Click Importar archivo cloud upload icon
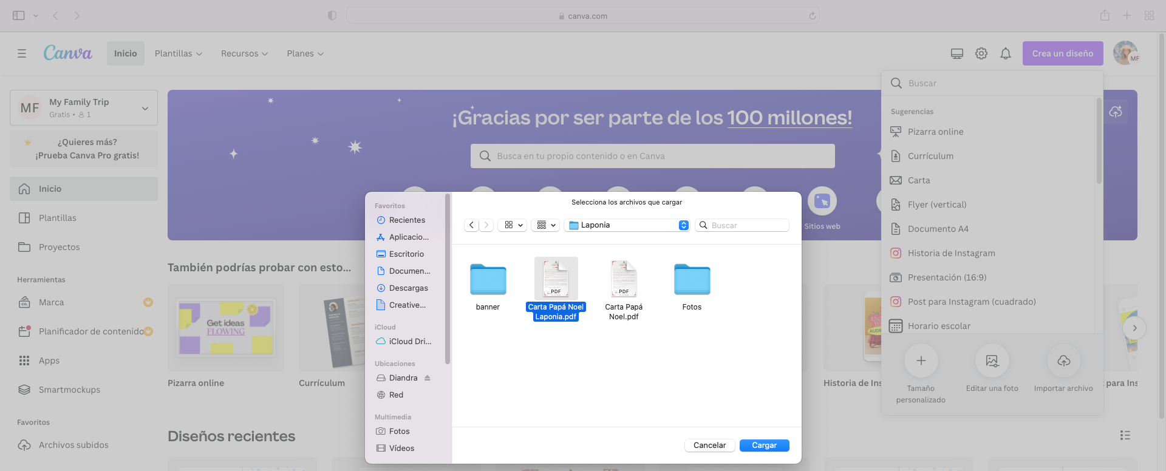 [x=1063, y=361]
